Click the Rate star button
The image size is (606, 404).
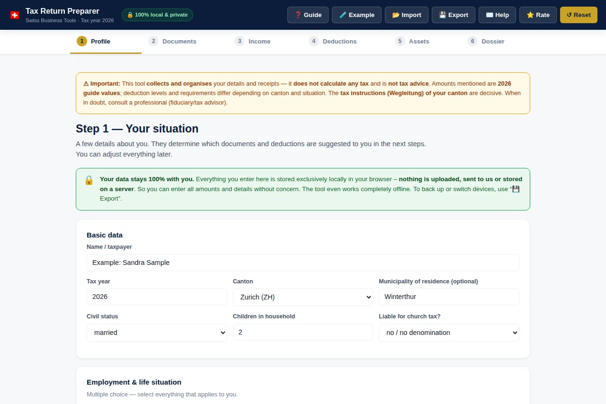pos(538,15)
